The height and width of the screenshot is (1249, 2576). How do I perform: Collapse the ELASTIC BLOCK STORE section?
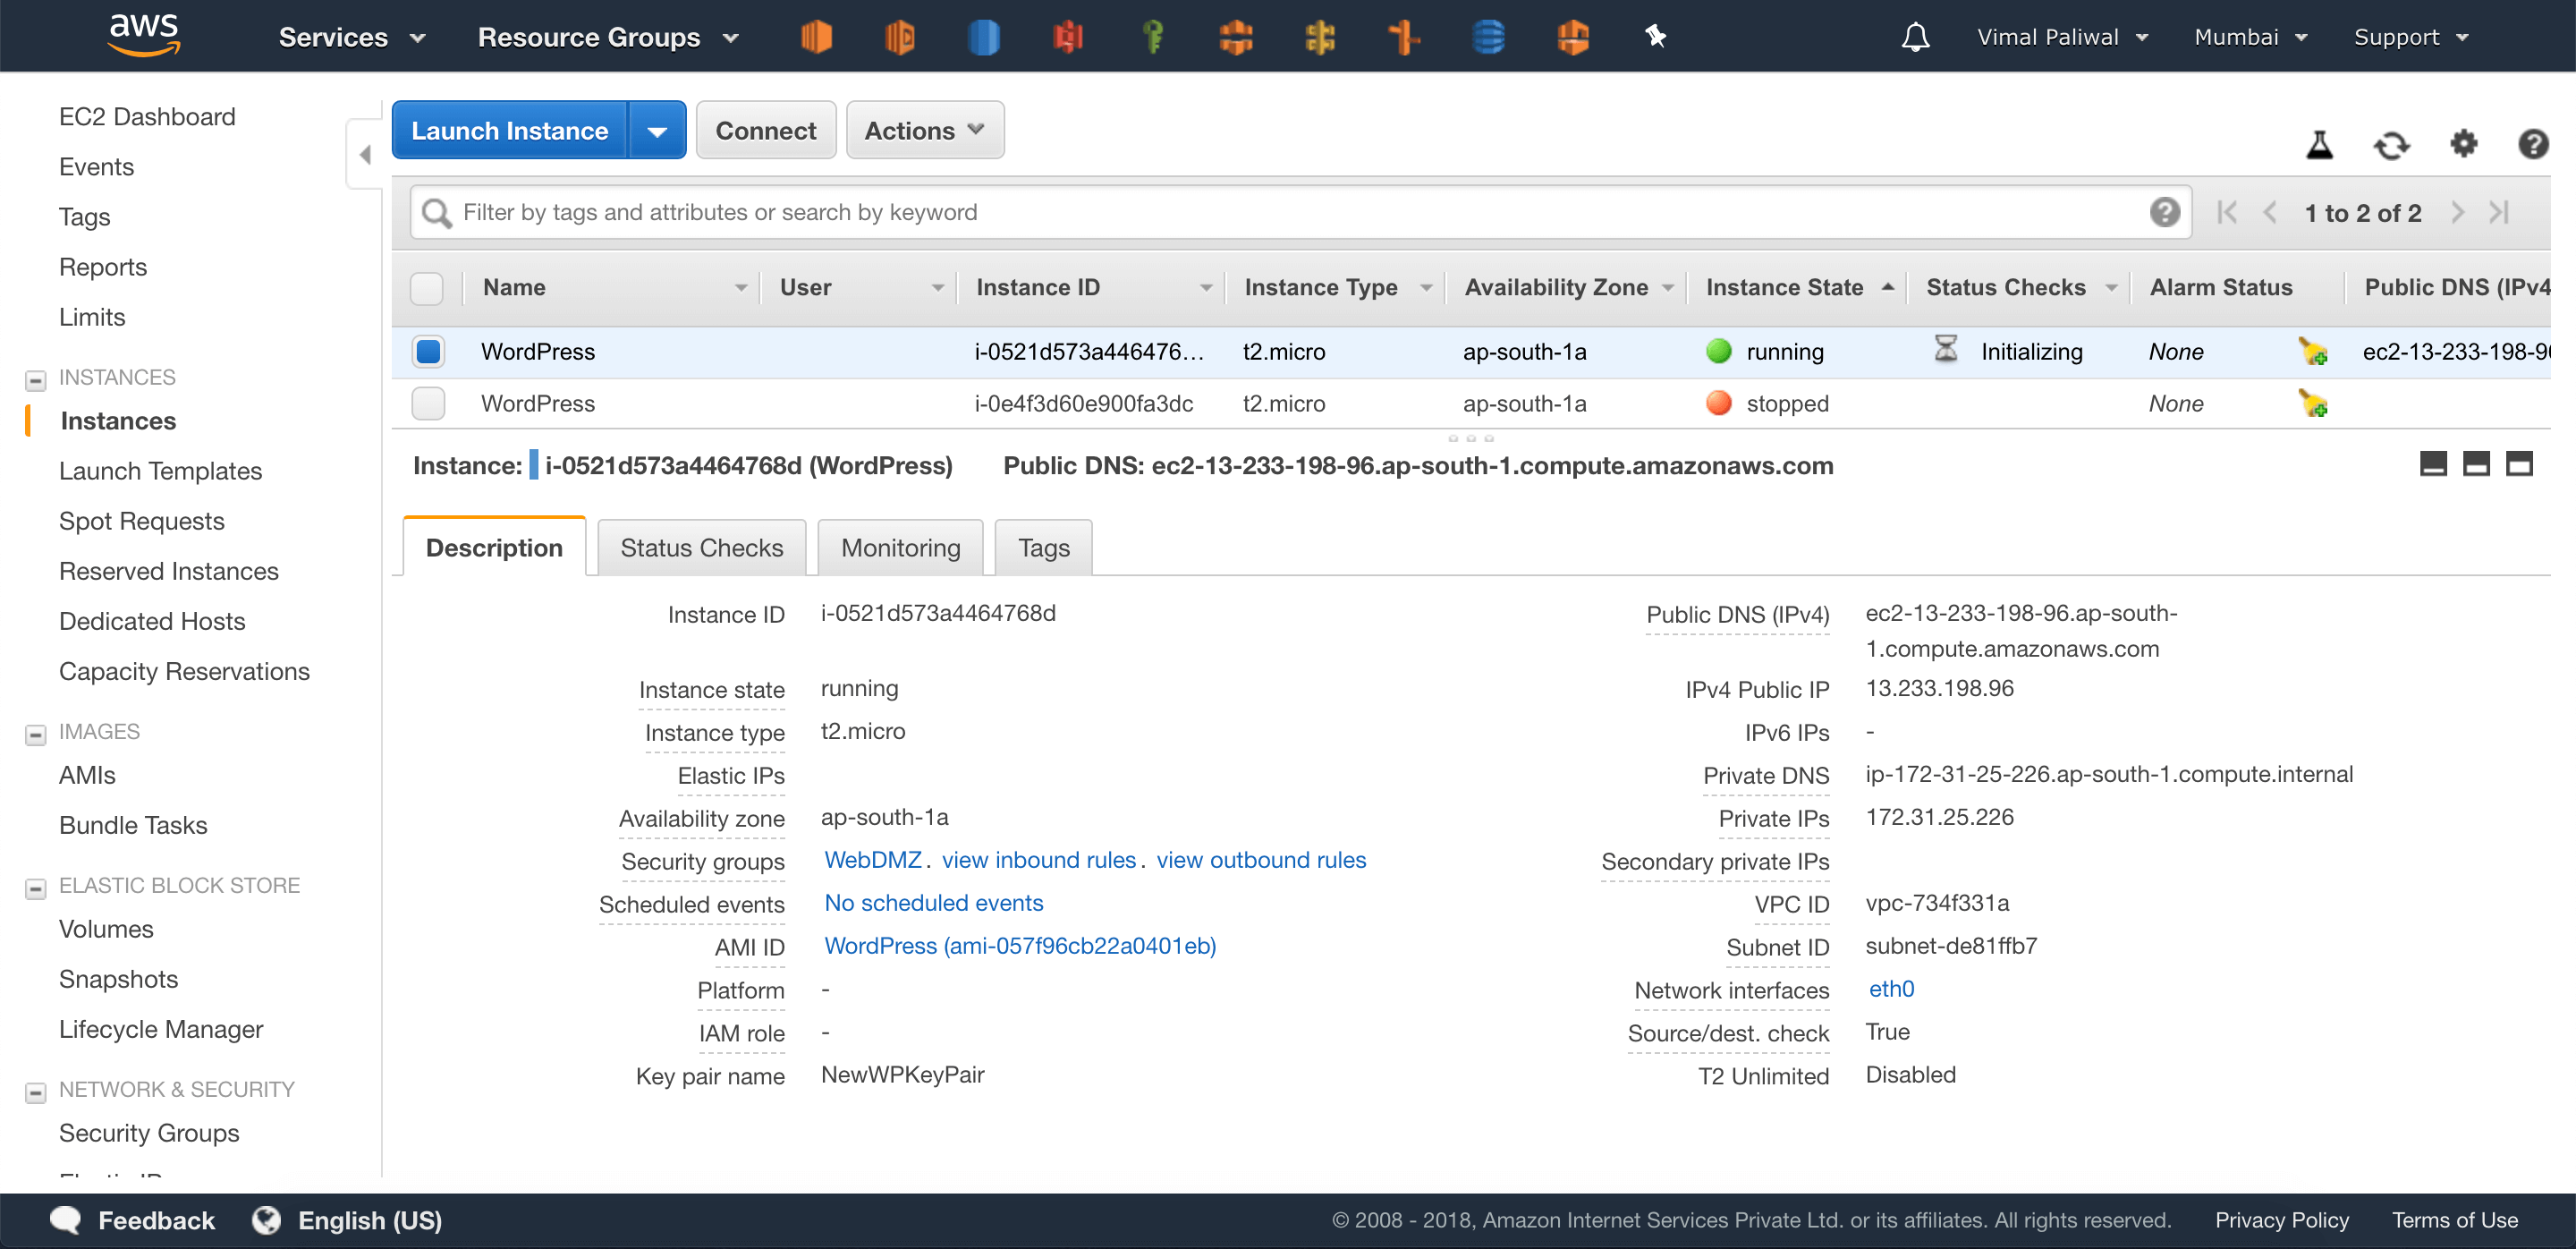click(35, 888)
